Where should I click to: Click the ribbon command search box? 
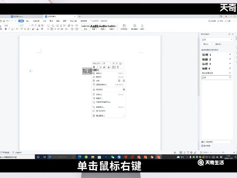point(99,21)
